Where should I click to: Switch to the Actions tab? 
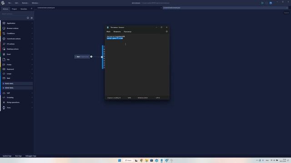tap(5, 9)
